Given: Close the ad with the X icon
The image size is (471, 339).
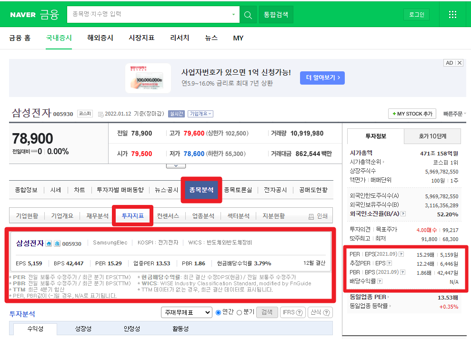Looking at the screenshot, I should point(460,63).
